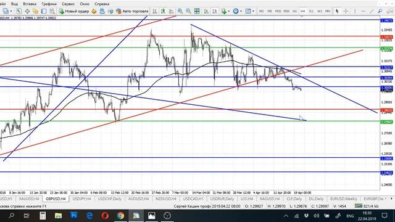Click the blue person icon beside MetaEditor
Viewport: 395px width, 222px height.
tap(102, 11)
